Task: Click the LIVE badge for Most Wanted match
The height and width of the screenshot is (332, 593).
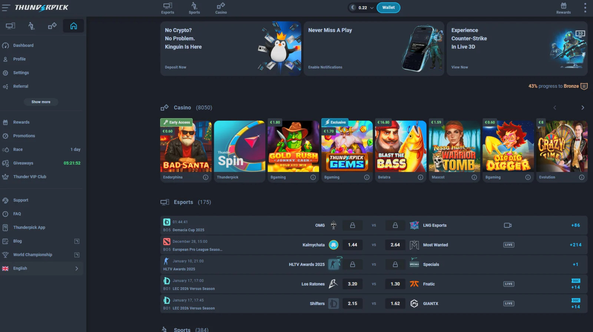Action: (508, 245)
